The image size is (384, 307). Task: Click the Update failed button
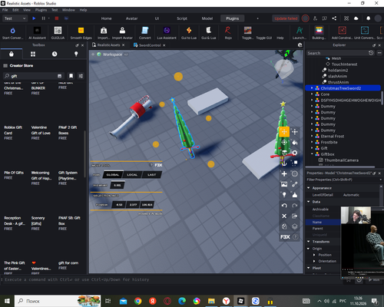[286, 18]
